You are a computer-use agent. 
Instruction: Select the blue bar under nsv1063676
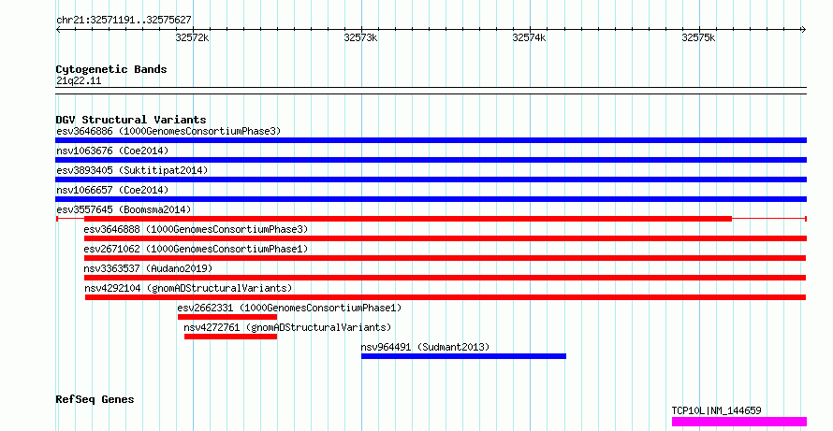coord(431,160)
